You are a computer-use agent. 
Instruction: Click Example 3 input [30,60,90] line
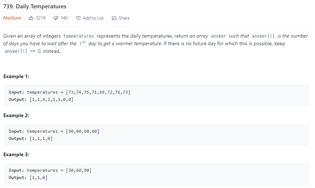click(x=50, y=170)
